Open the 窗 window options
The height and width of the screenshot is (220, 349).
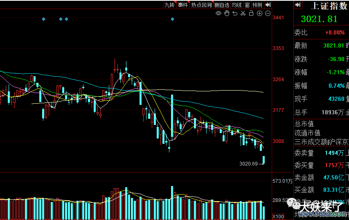[248, 5]
